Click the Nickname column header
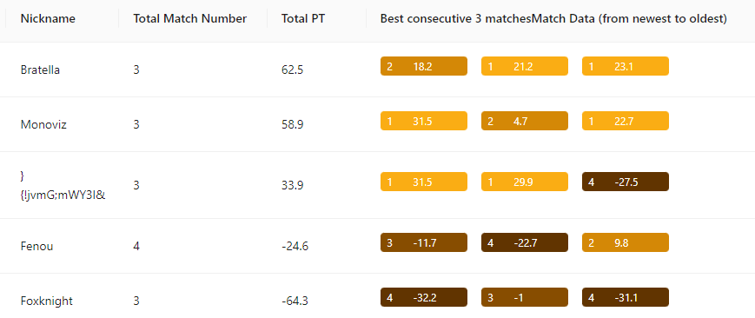 point(48,19)
